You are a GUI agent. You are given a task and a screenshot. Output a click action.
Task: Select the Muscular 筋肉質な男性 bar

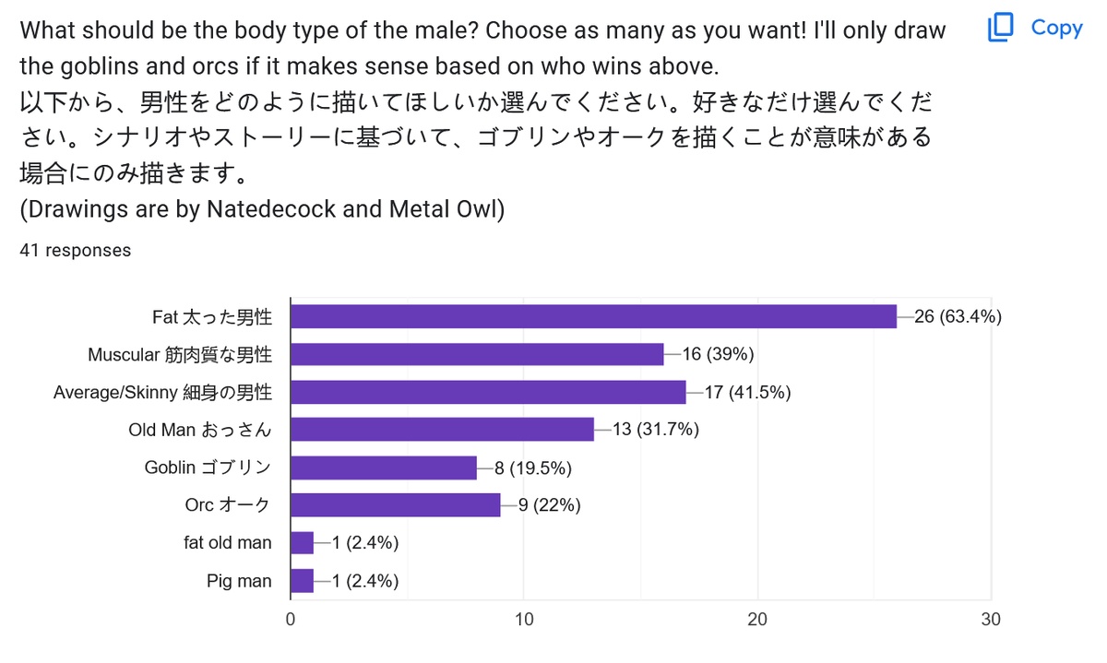click(477, 354)
